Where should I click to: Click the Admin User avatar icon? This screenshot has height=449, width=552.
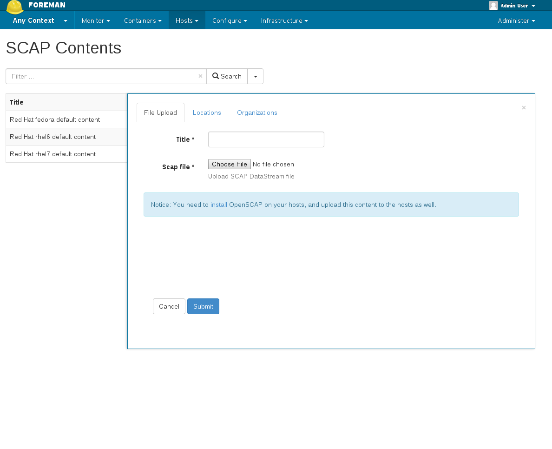pos(493,6)
